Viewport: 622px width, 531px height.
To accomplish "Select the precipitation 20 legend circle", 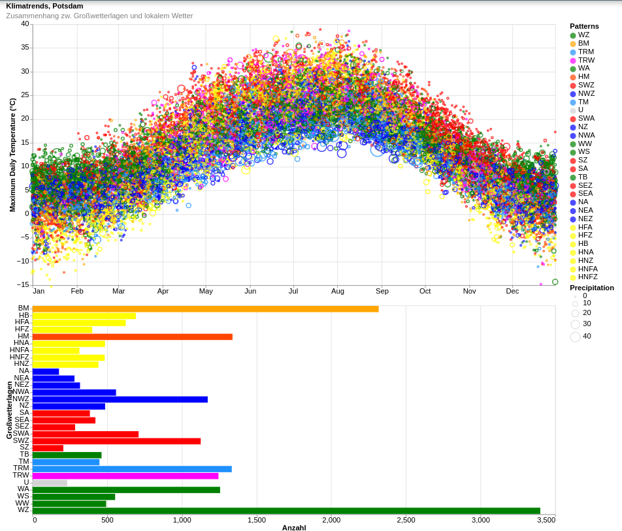I will pos(575,313).
